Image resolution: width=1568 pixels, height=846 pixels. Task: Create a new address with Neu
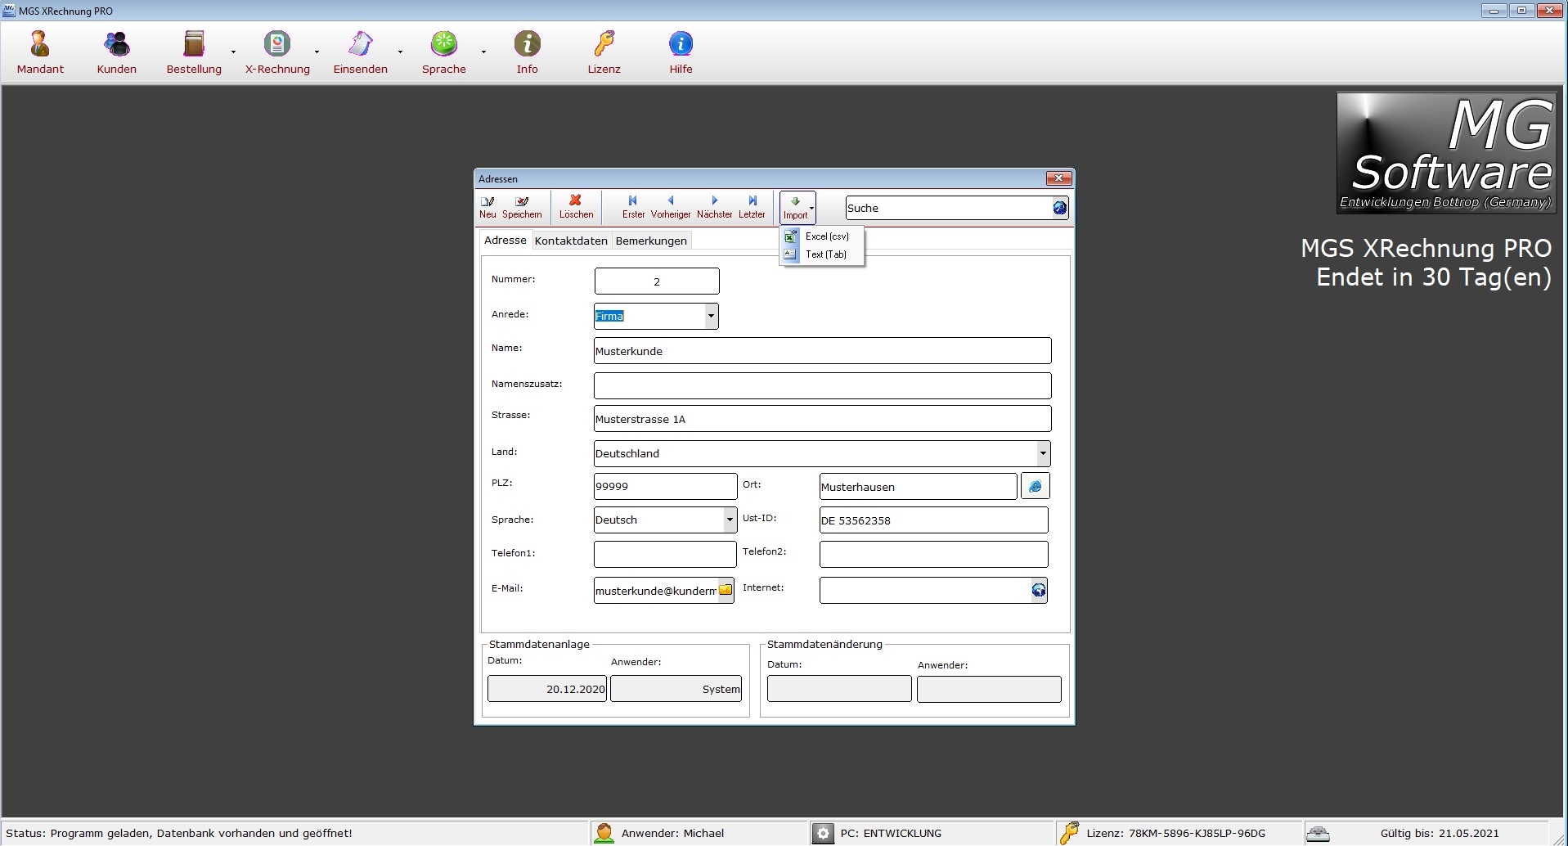tap(487, 207)
